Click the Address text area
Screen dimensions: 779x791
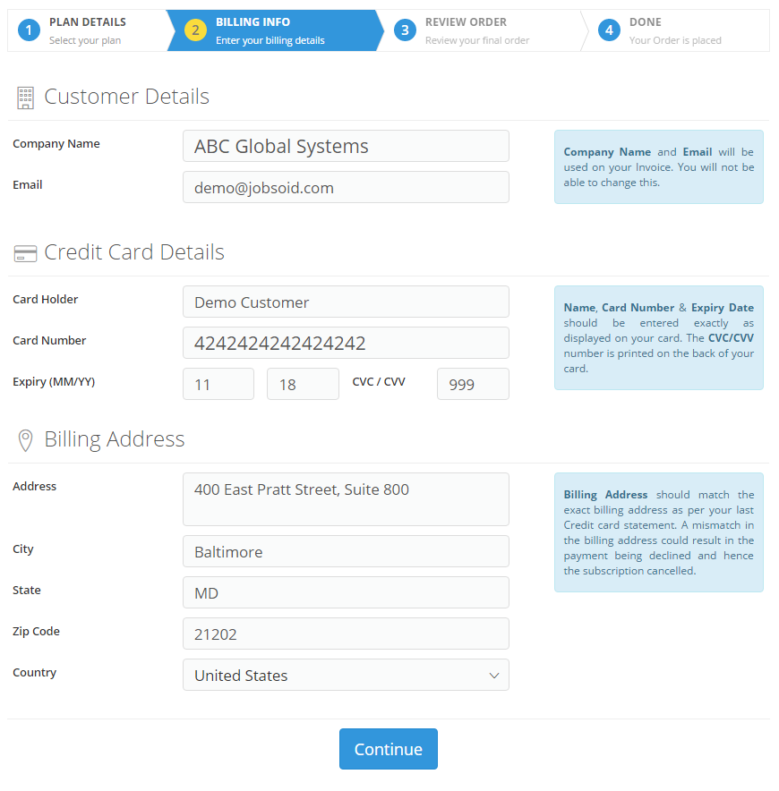(346, 499)
